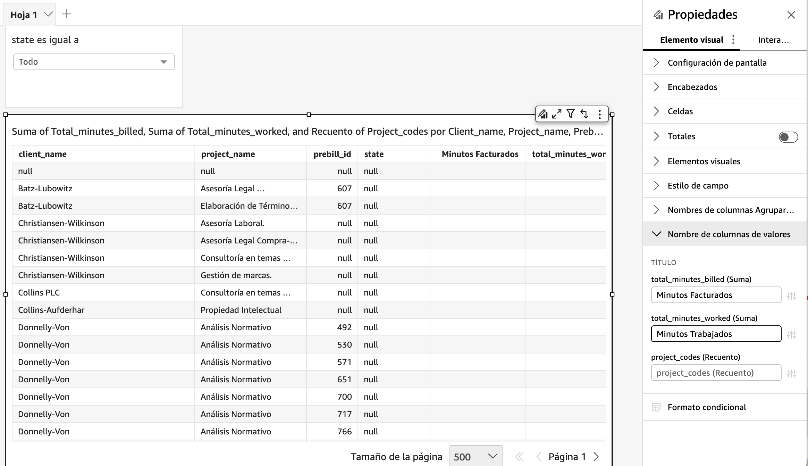This screenshot has height=466, width=808.
Task: Click the Minutos Trabajados title field
Action: 716,334
